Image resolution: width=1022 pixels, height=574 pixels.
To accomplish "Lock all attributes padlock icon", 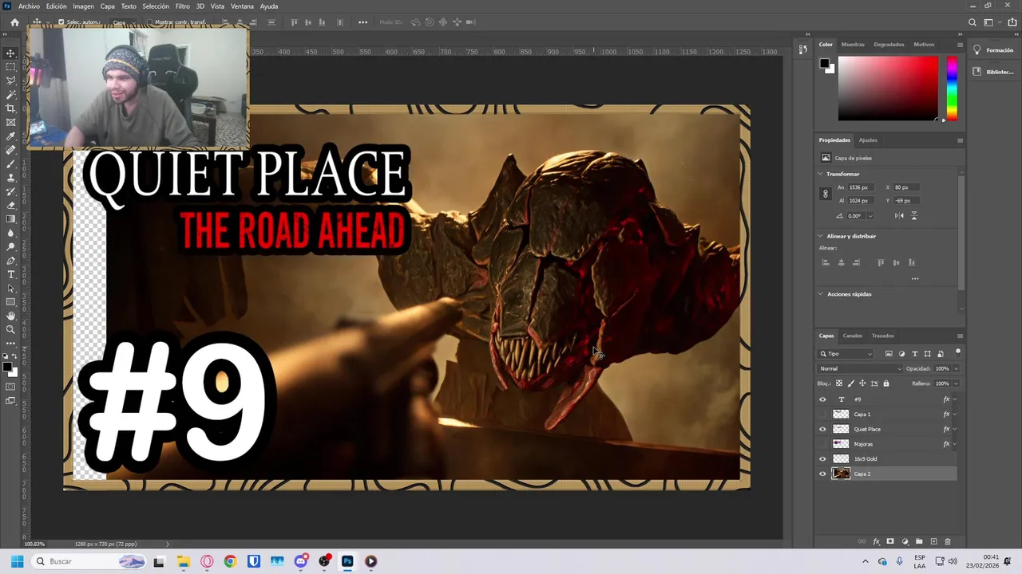I will click(x=886, y=383).
